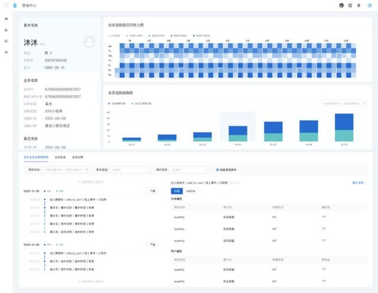Open the 事件来源 dropdown

(189, 170)
